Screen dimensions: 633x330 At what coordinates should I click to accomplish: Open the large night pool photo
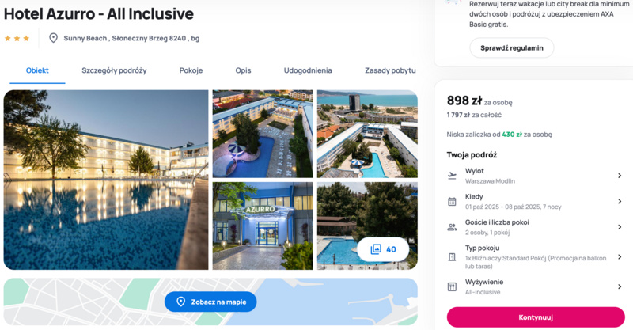[106, 180]
